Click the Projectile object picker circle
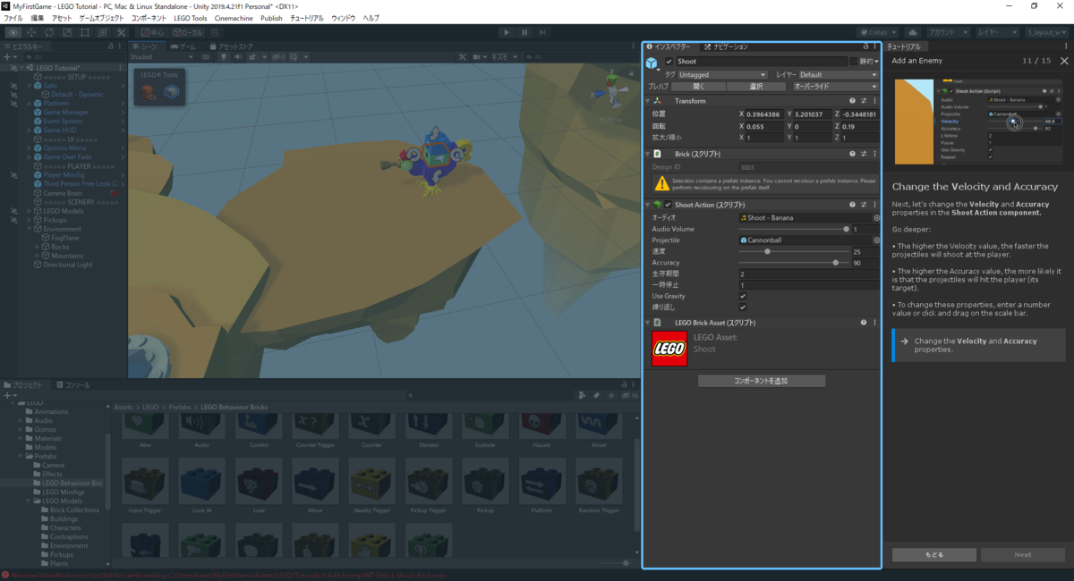1074x581 pixels. [876, 240]
